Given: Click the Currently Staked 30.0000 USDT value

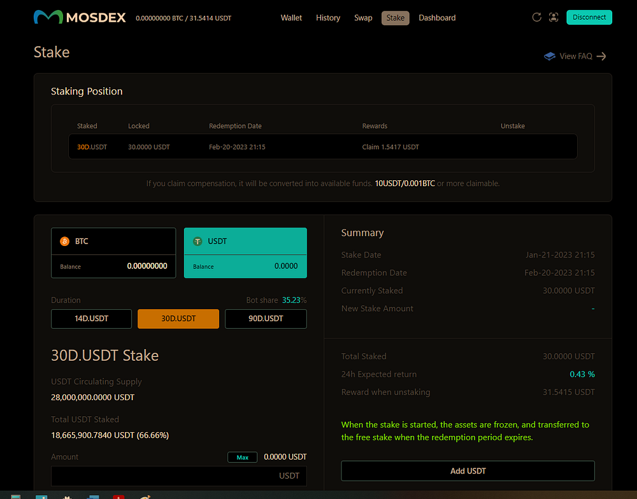Looking at the screenshot, I should [568, 291].
